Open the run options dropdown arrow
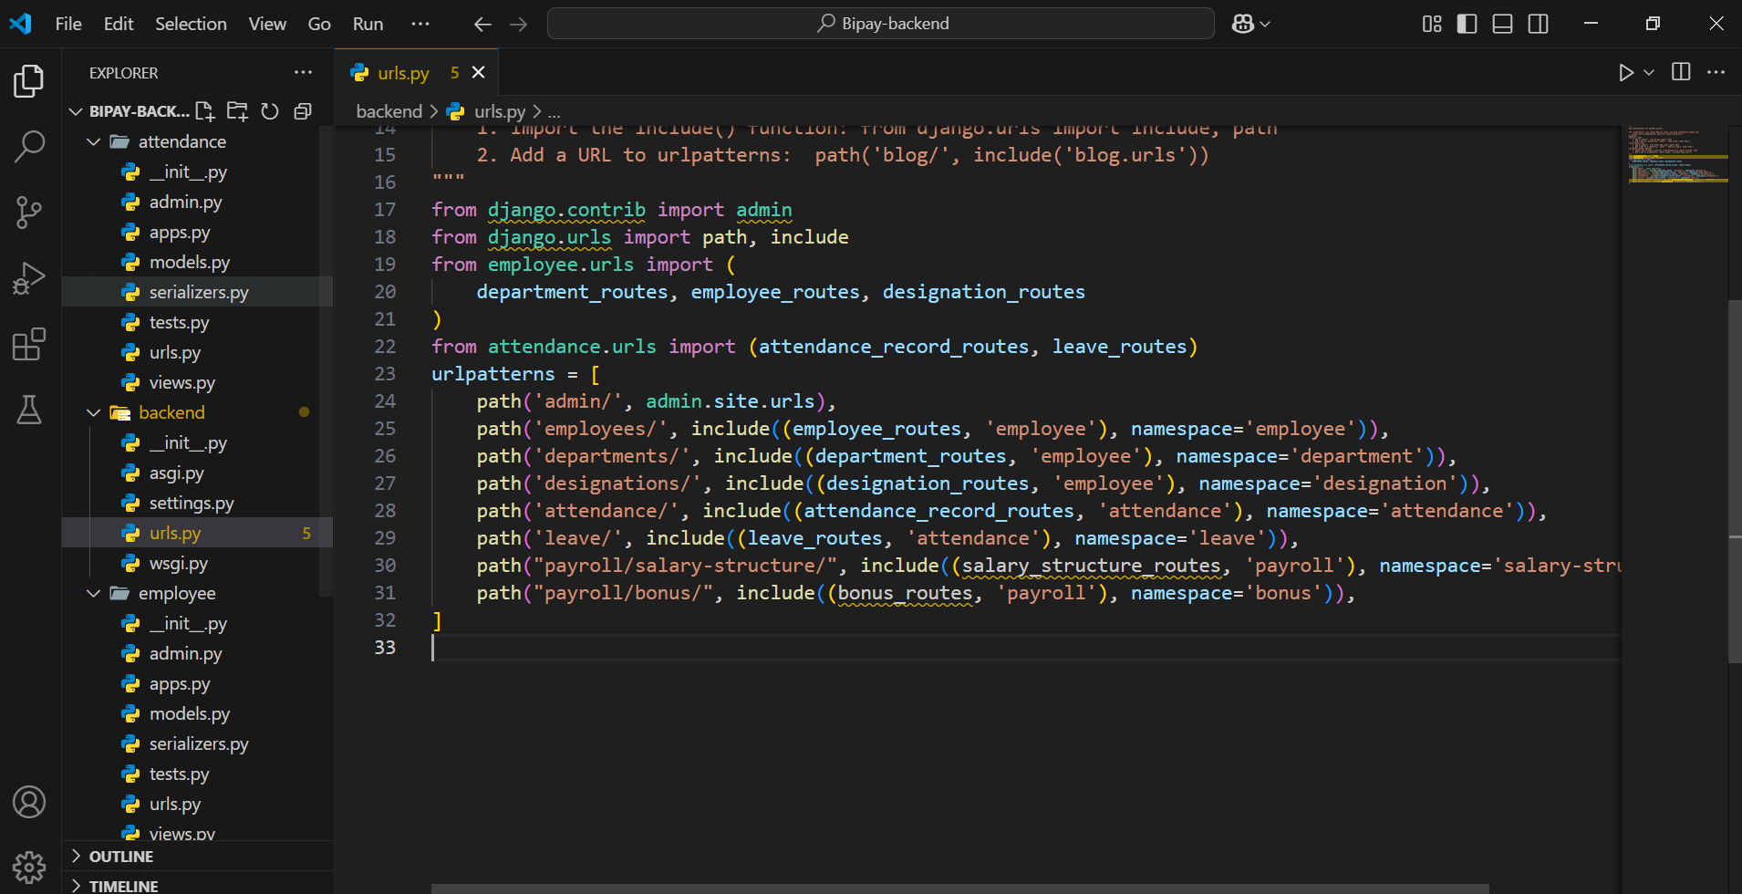Viewport: 1742px width, 894px height. (1649, 73)
